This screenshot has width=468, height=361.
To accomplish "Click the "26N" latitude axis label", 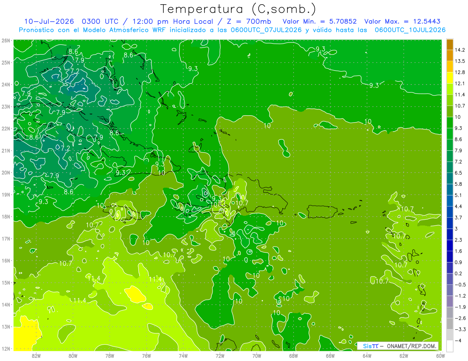I will 6,41.
